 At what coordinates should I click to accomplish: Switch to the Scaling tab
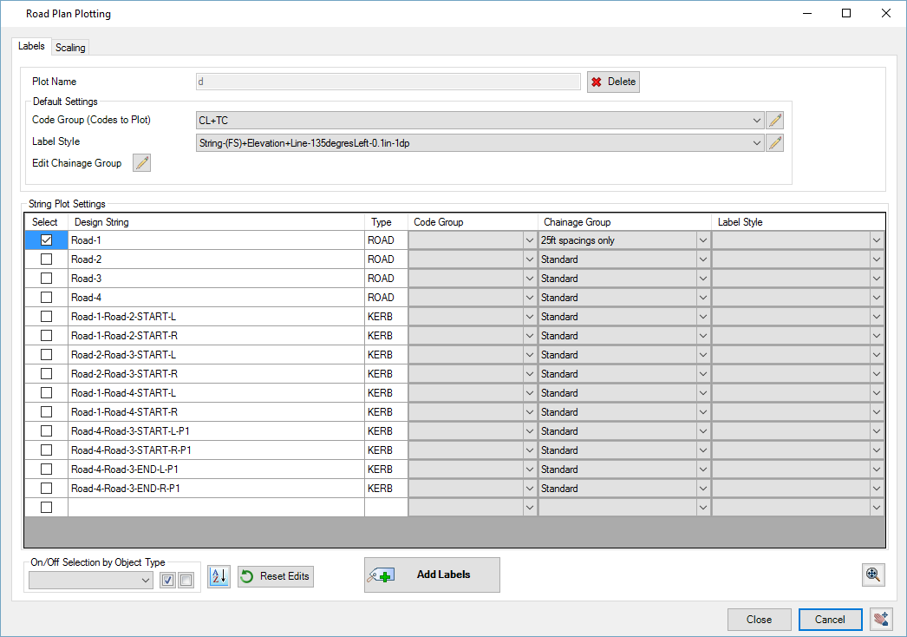click(70, 48)
